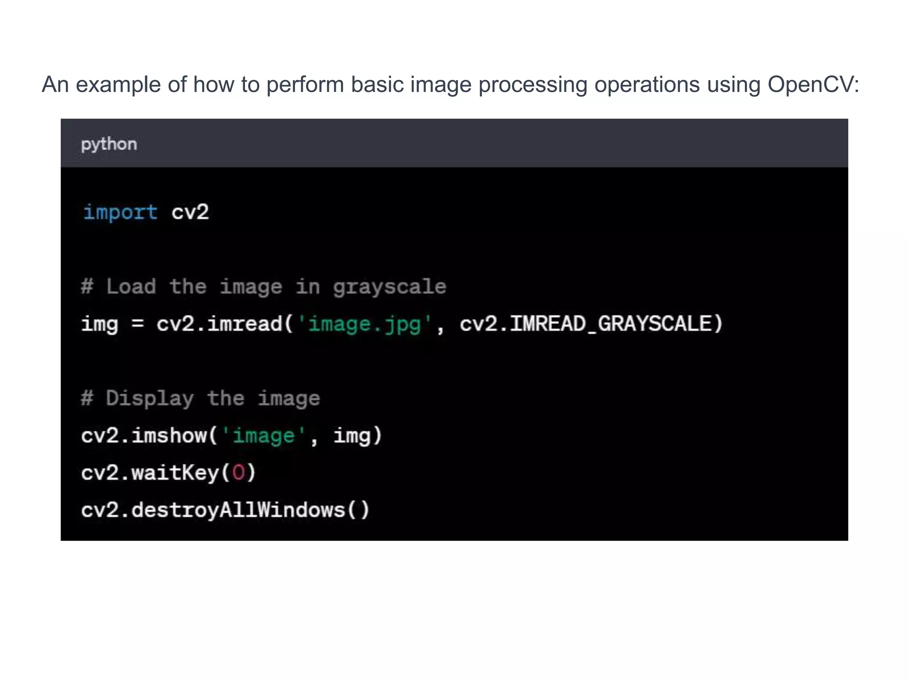Click the 'img = cv2.imread(' code text
Image resolution: width=909 pixels, height=681 pixels.
(187, 324)
